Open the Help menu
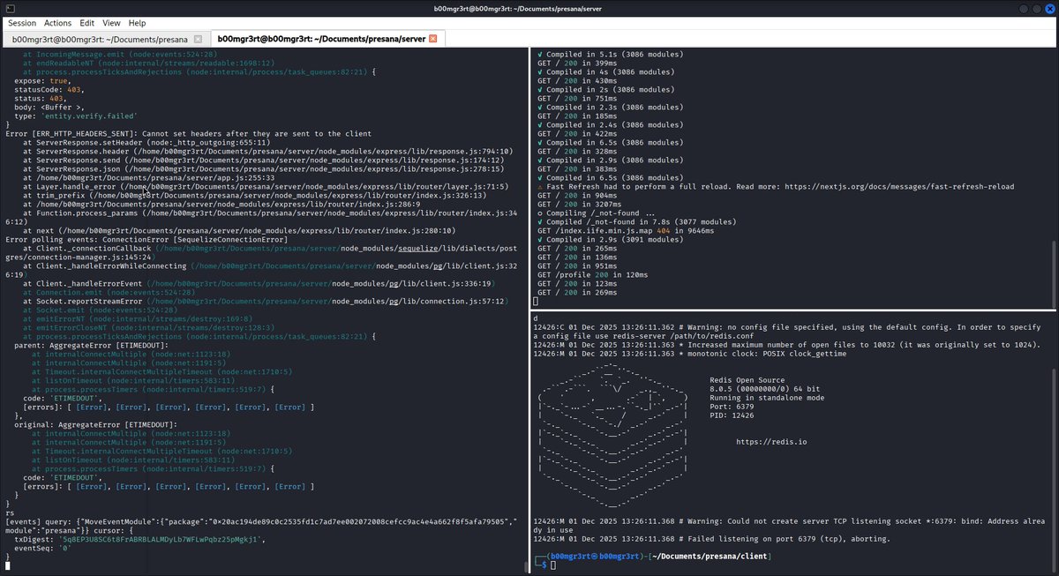 [x=137, y=22]
